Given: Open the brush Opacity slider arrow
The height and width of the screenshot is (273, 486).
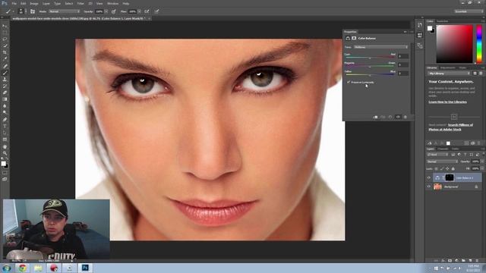Looking at the screenshot, I should (106, 11).
